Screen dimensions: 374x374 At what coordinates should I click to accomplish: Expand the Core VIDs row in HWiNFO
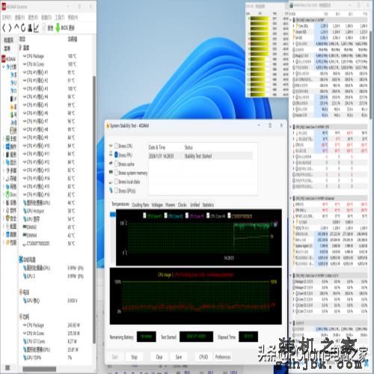coord(294,25)
